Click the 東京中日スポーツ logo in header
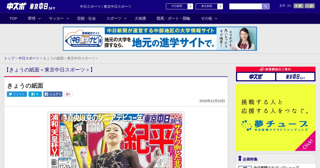This screenshot has height=168, width=320. click(42, 6)
